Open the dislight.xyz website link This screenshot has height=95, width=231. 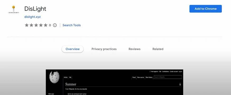[33, 17]
